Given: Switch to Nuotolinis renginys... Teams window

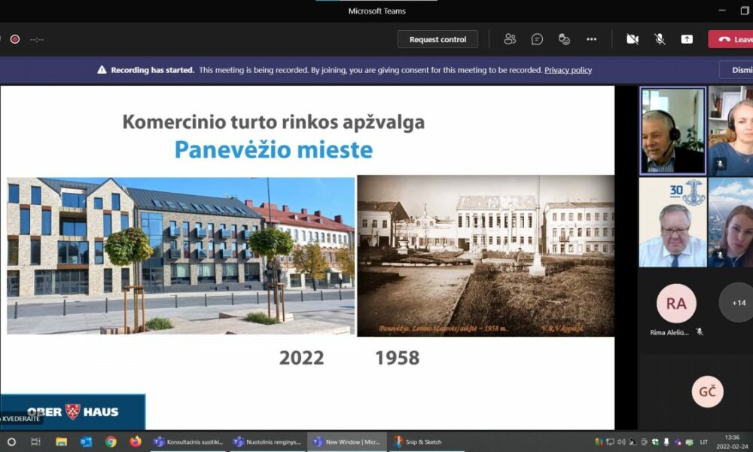Looking at the screenshot, I should click(x=267, y=442).
